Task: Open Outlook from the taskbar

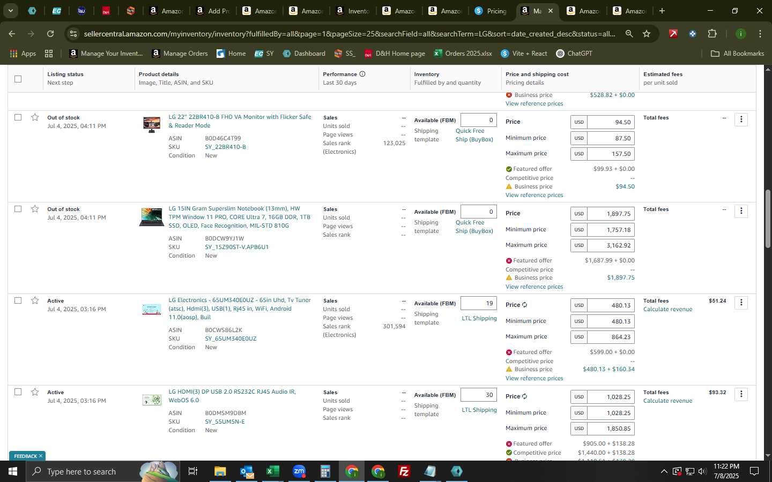Action: click(247, 471)
